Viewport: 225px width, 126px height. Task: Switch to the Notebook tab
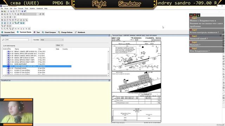point(80,32)
